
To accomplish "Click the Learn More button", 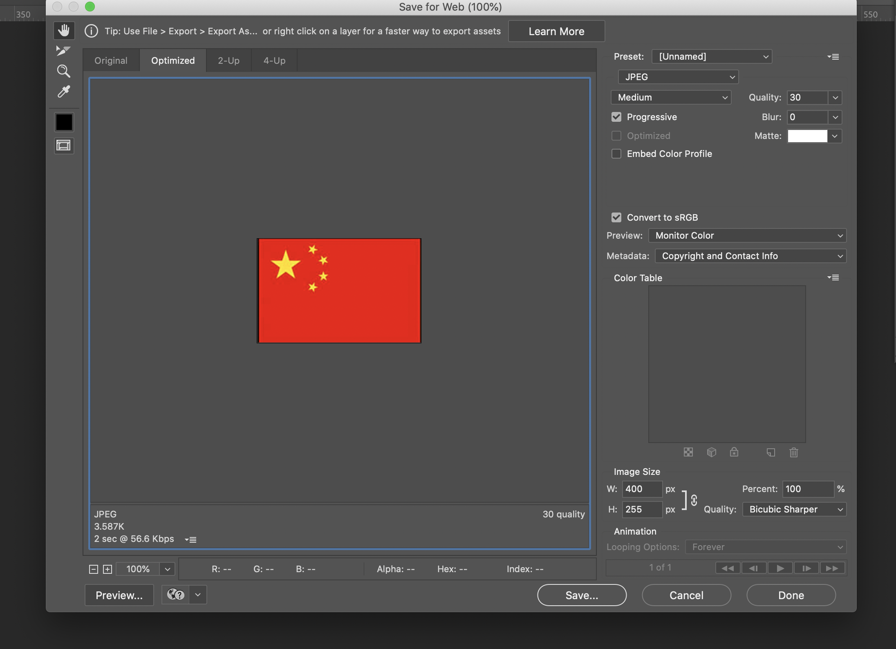I will tap(556, 31).
